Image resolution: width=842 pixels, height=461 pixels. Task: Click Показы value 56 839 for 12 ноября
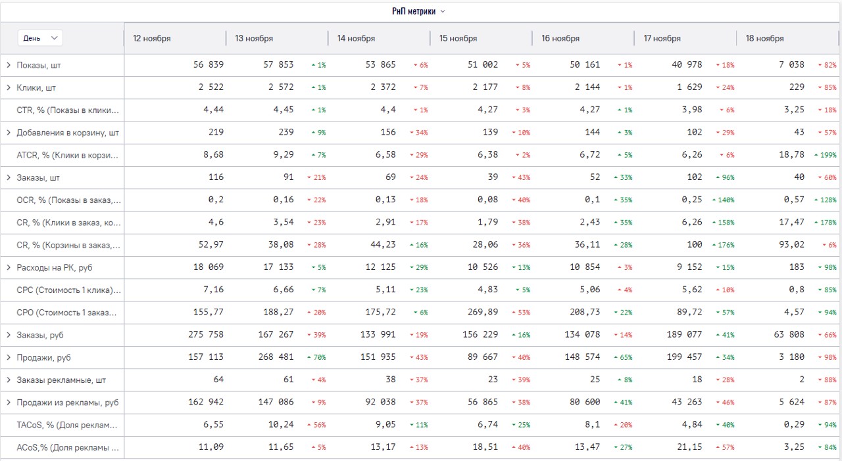(x=208, y=65)
